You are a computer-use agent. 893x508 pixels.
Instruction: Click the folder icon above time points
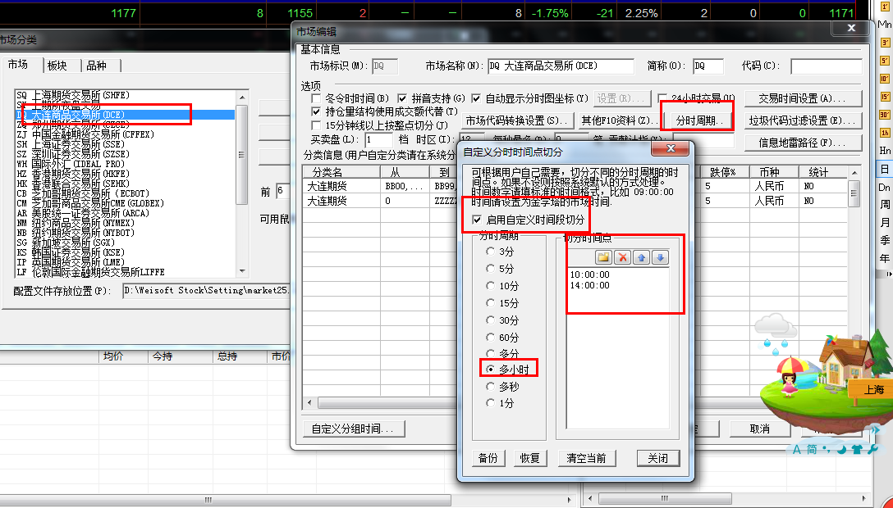pyautogui.click(x=603, y=257)
